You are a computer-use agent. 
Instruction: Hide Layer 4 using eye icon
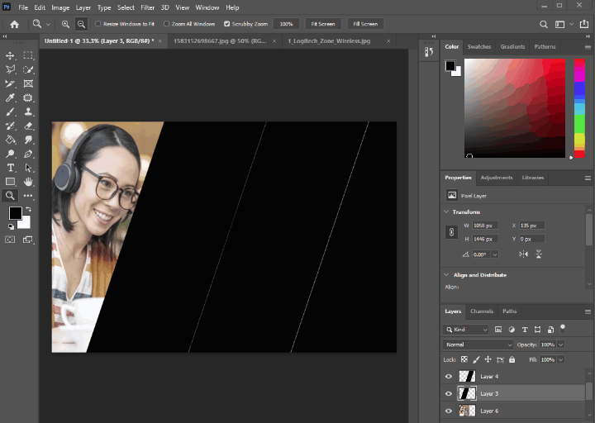tap(449, 377)
